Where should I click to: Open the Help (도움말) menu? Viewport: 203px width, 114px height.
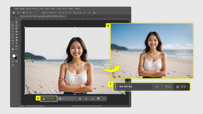coord(77,9)
